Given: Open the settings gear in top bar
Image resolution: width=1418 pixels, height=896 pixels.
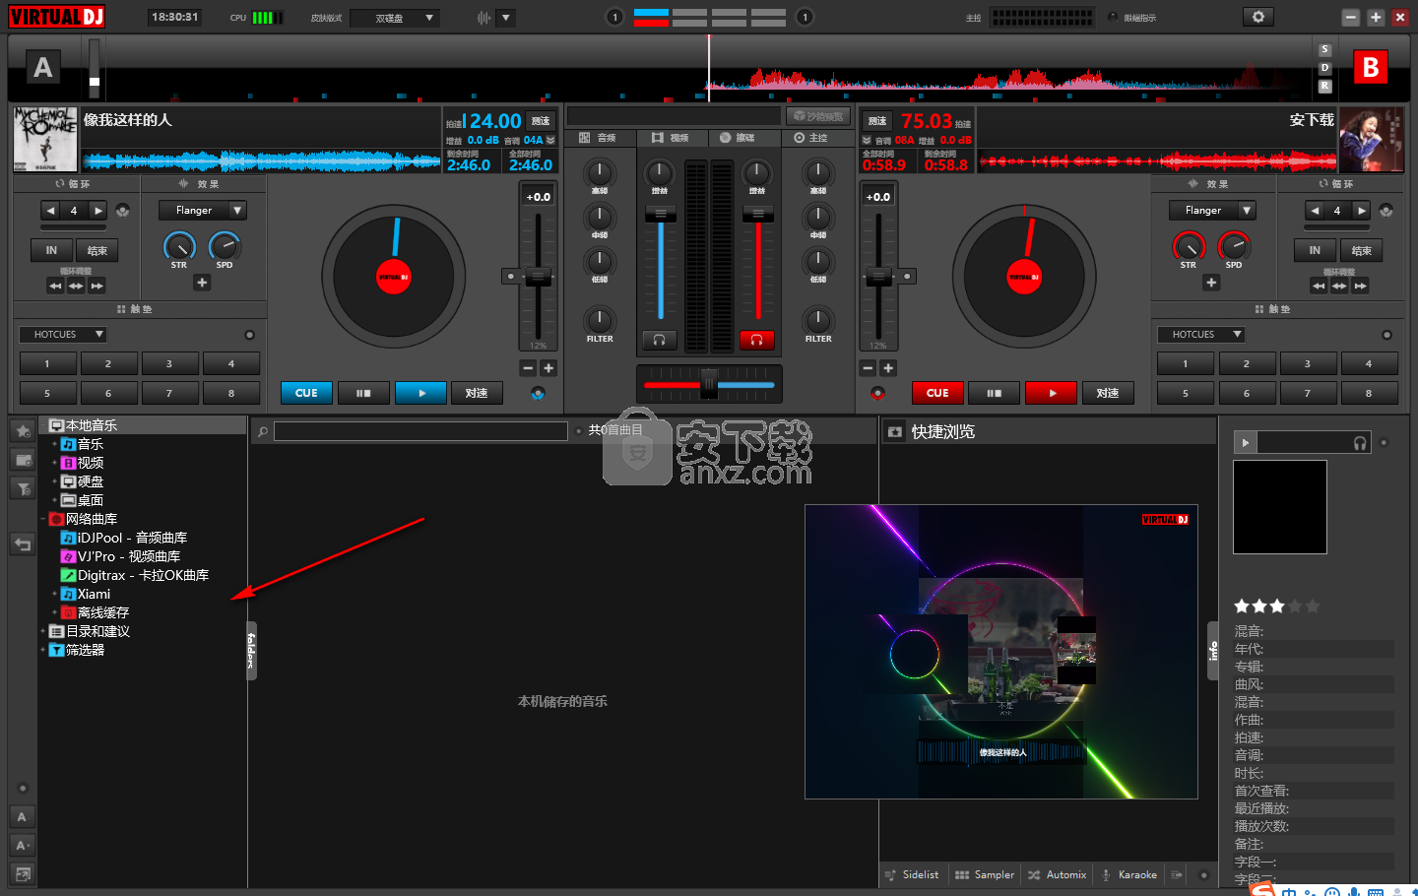Looking at the screenshot, I should click(1257, 17).
